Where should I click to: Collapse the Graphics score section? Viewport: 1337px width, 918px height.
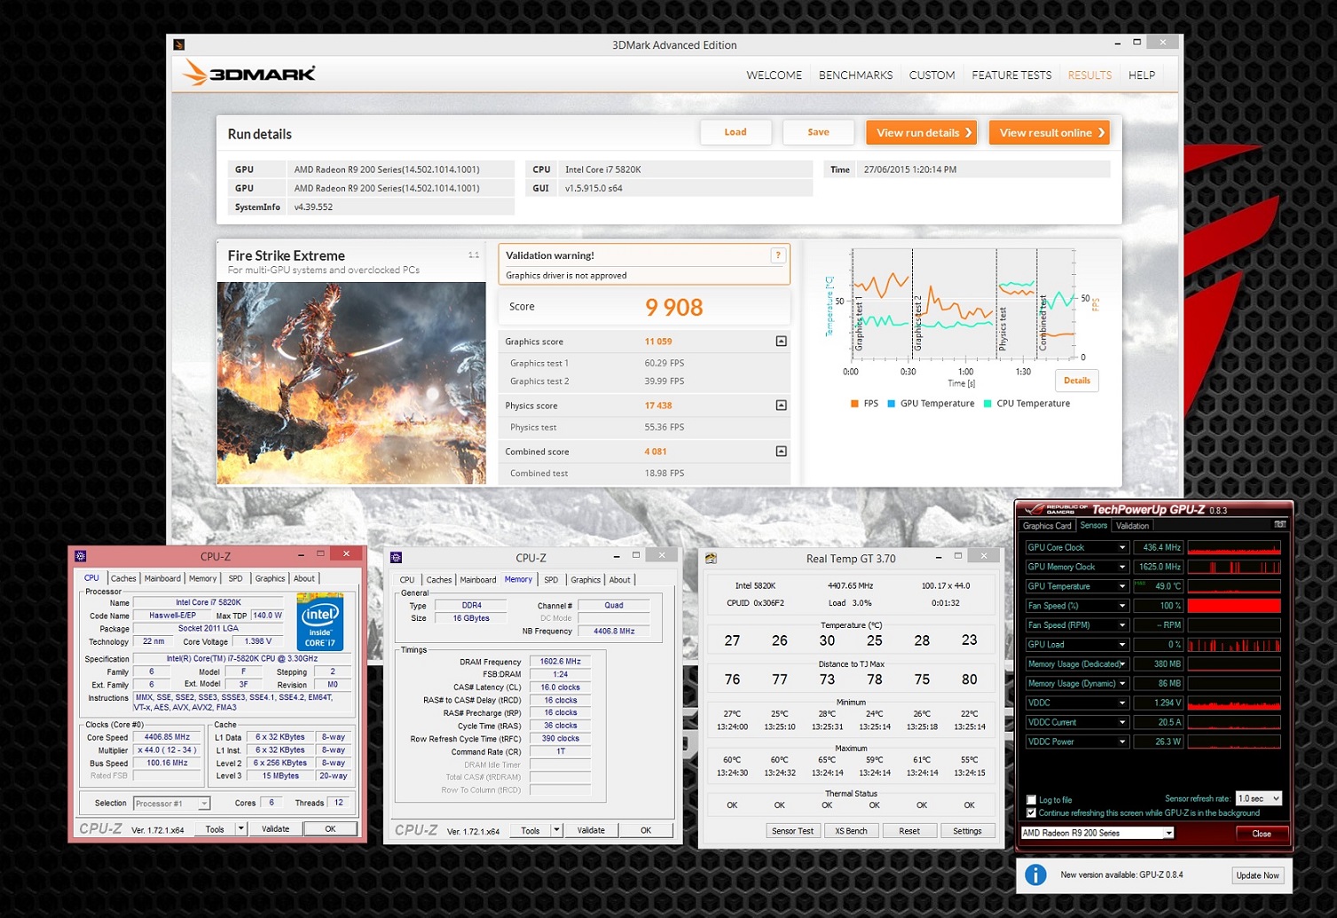[x=781, y=341]
